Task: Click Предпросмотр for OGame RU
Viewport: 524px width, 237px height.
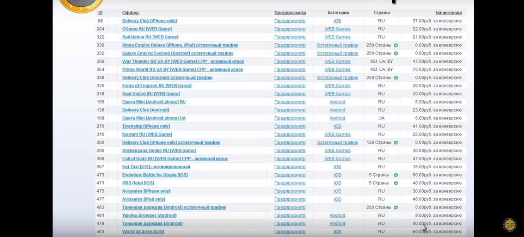Action: coord(290,29)
